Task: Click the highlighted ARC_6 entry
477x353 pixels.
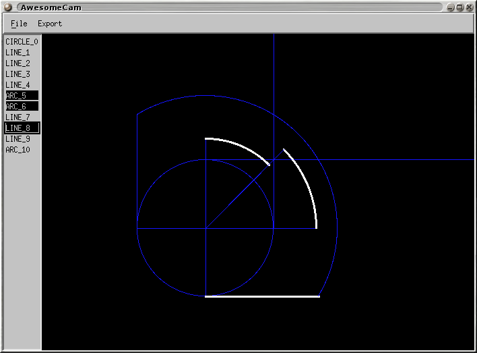Action: pyautogui.click(x=22, y=107)
